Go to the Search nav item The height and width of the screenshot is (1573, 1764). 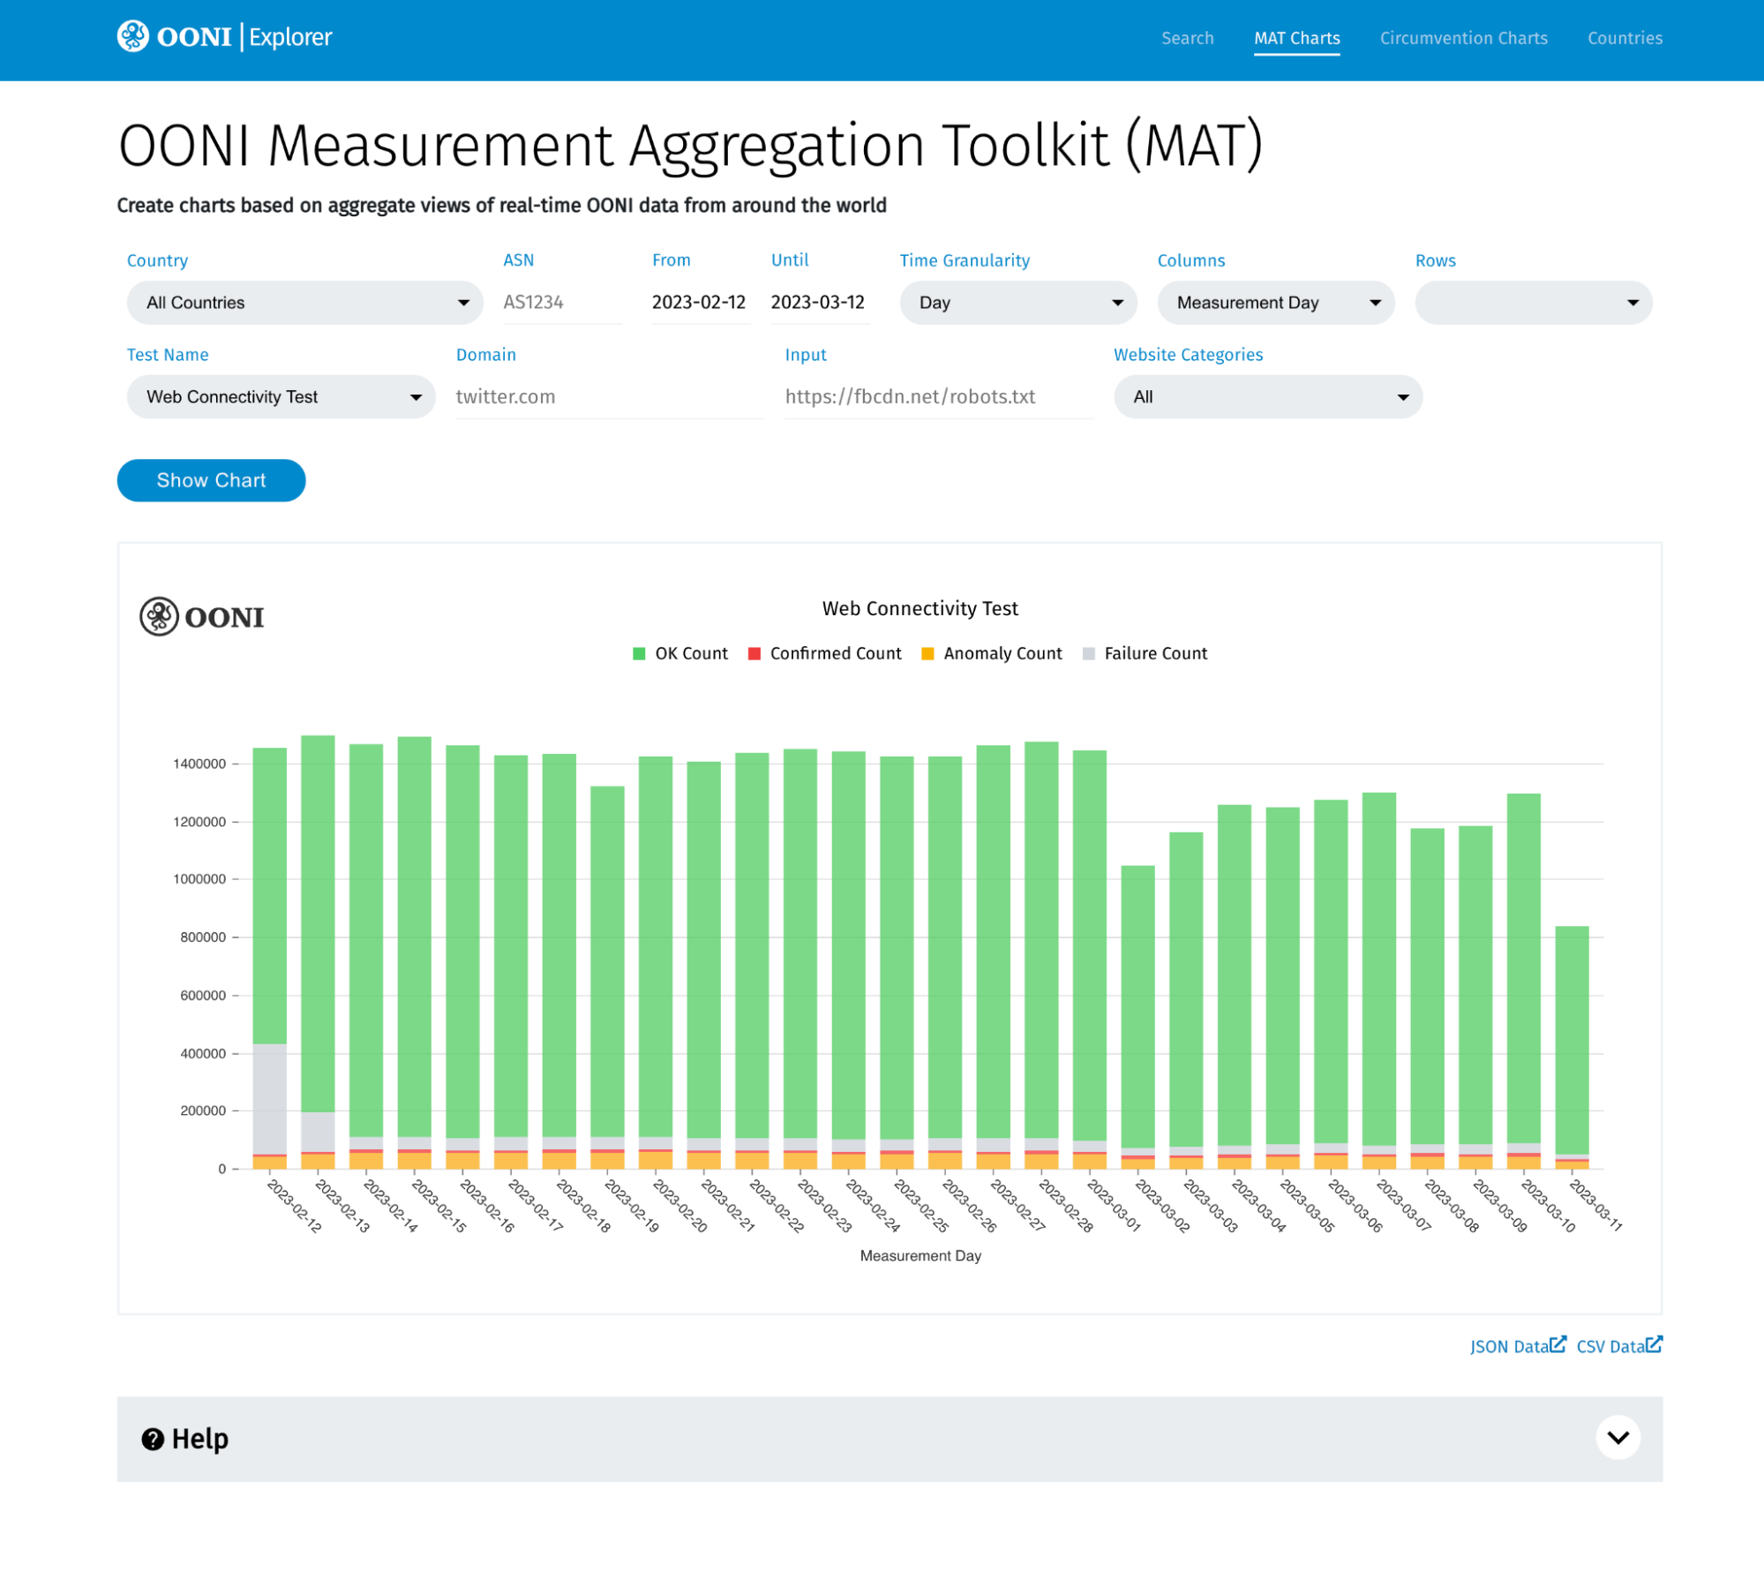tap(1187, 38)
